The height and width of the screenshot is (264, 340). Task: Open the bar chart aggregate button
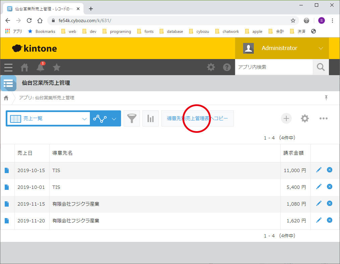[151, 118]
